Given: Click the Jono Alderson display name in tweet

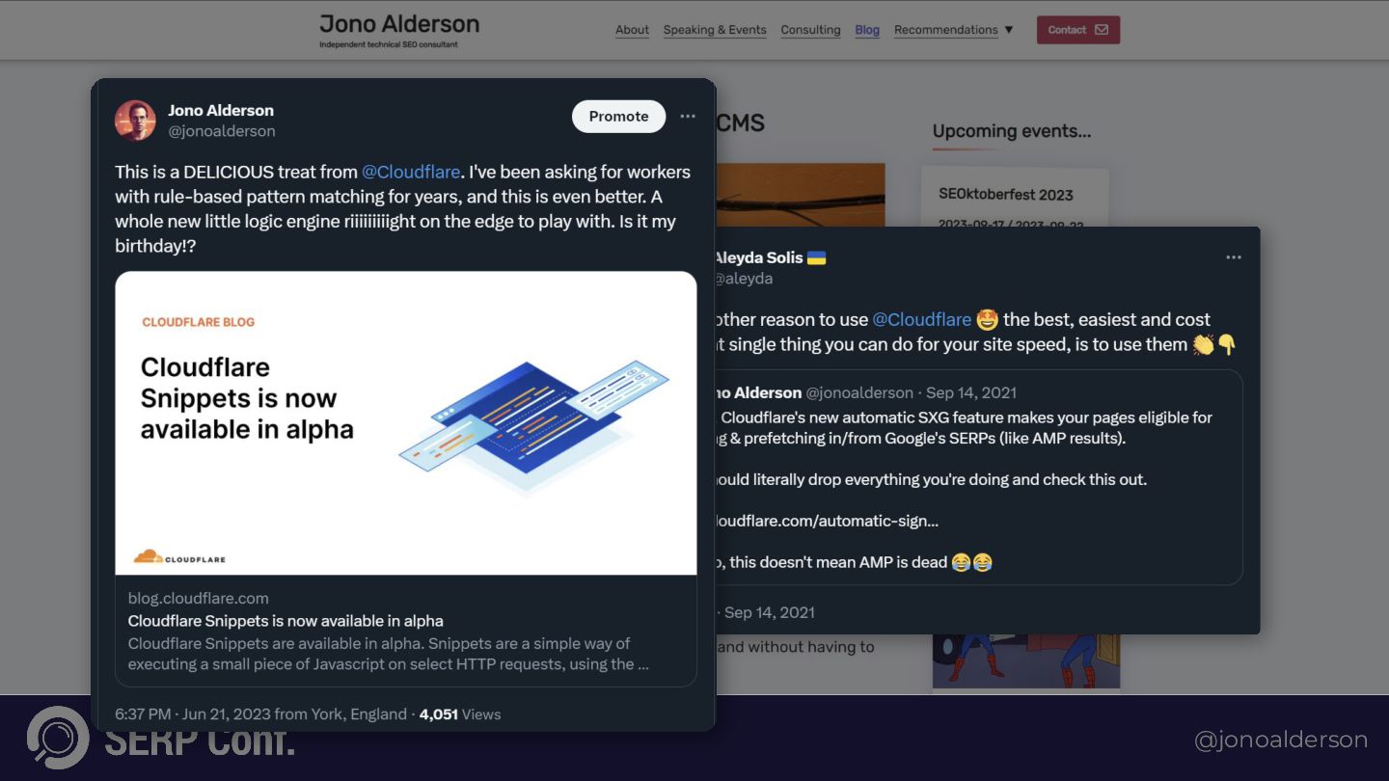Looking at the screenshot, I should pos(221,110).
